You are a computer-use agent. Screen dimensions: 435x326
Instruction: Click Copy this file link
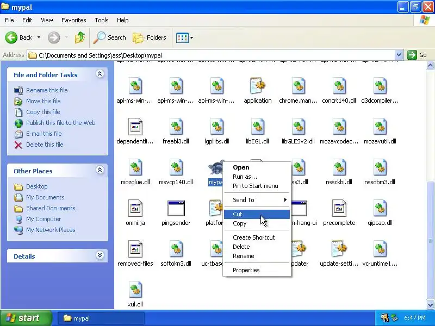(x=43, y=112)
